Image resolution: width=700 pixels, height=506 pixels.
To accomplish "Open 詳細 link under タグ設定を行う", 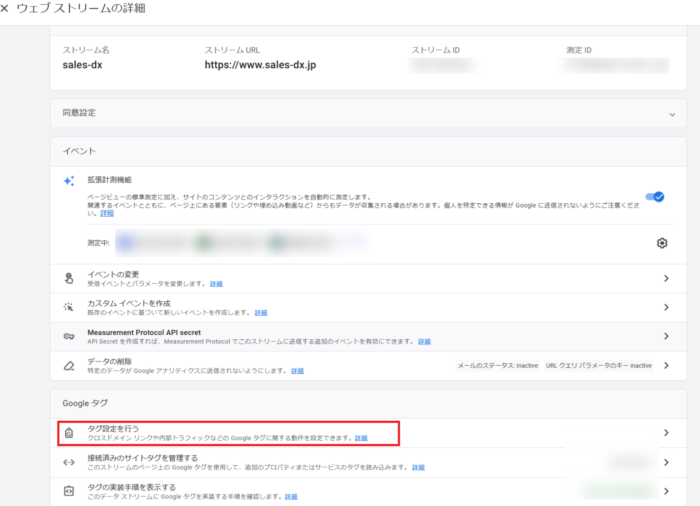I will coord(361,438).
